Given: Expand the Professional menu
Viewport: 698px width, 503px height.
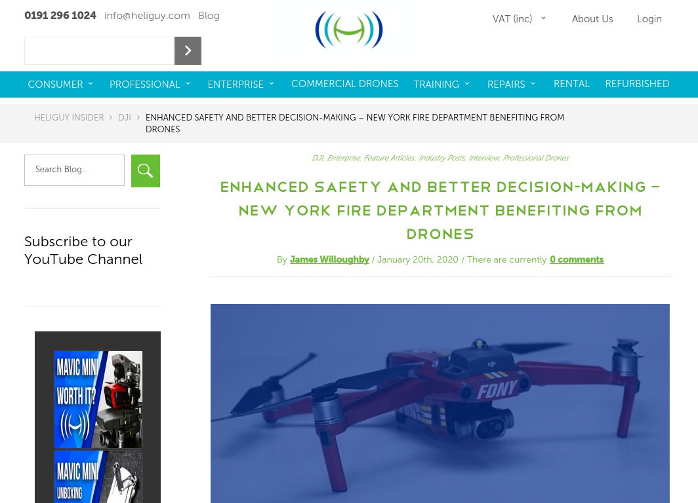Looking at the screenshot, I should pyautogui.click(x=150, y=84).
